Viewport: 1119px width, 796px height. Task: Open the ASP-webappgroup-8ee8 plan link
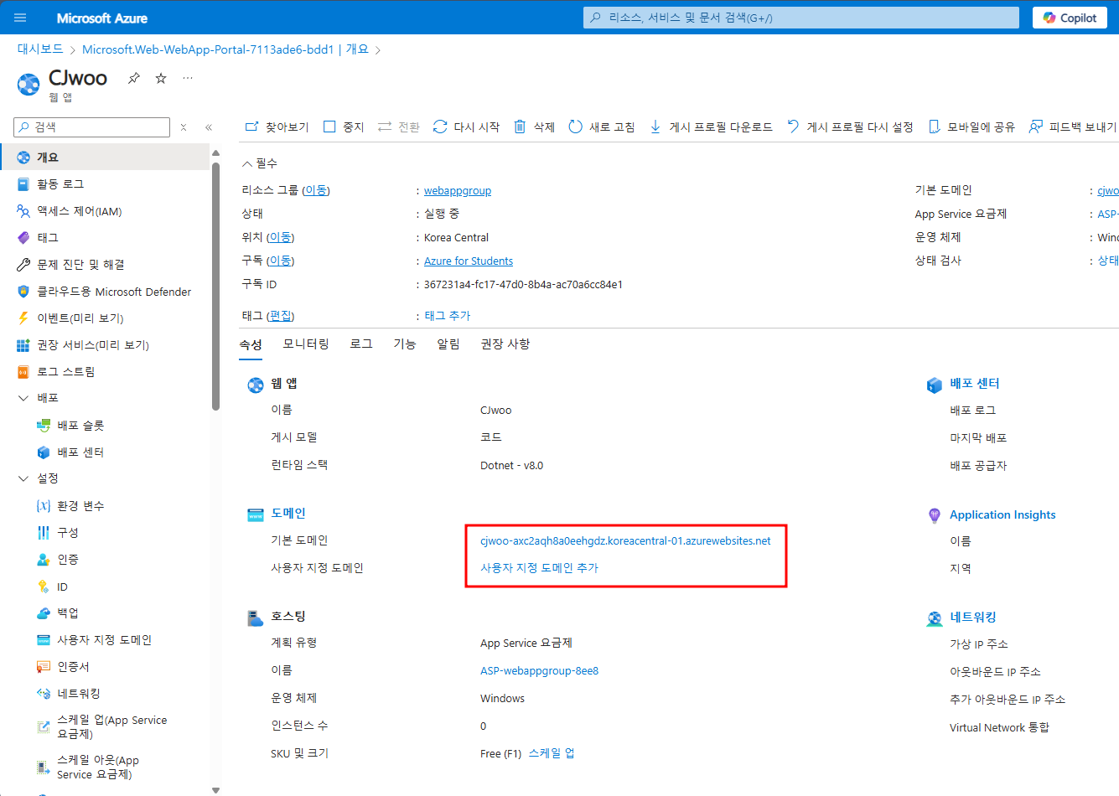(x=539, y=671)
